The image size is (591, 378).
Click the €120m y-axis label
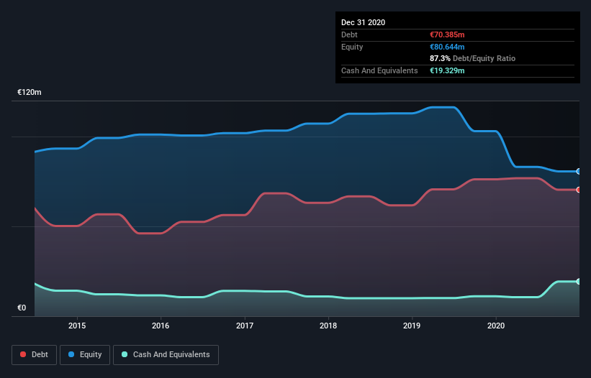[x=30, y=93]
